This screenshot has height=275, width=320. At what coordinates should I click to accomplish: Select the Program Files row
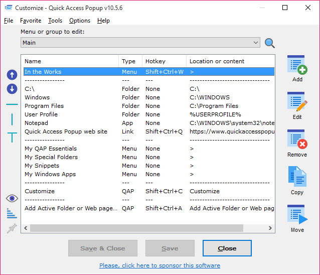click(149, 106)
